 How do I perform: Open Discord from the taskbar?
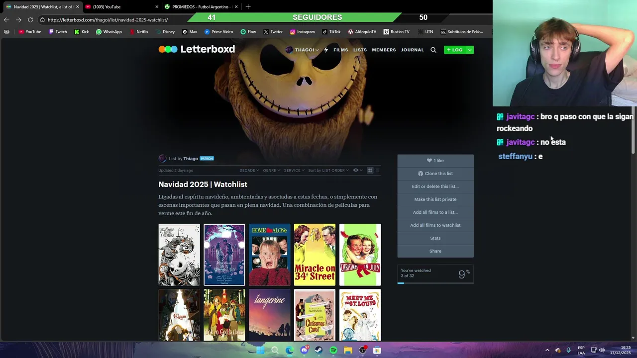(304, 351)
